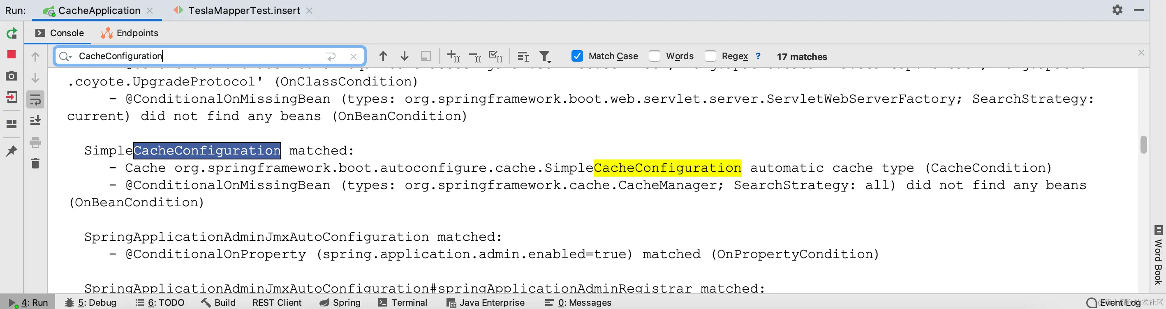Switch to the Endpoints tab
Screen dimensions: 1166x309
130,33
